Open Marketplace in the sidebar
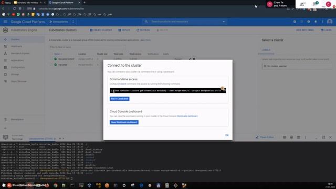Screen dimensions: 336x189 pos(17,119)
